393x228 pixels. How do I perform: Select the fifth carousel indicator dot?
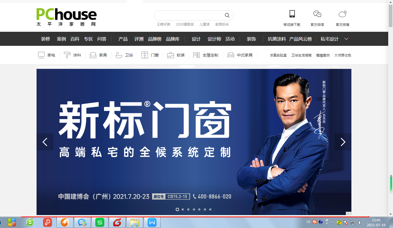(x=199, y=209)
